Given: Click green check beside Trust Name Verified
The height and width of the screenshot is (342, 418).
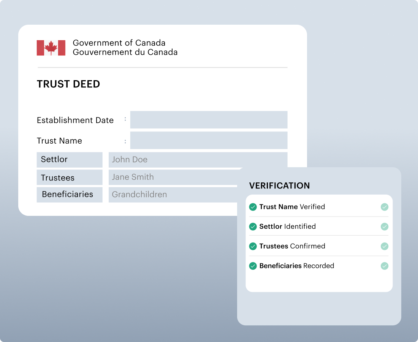Looking at the screenshot, I should tap(253, 207).
